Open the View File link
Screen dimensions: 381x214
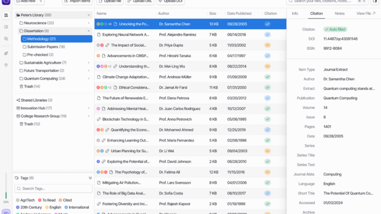366,14
